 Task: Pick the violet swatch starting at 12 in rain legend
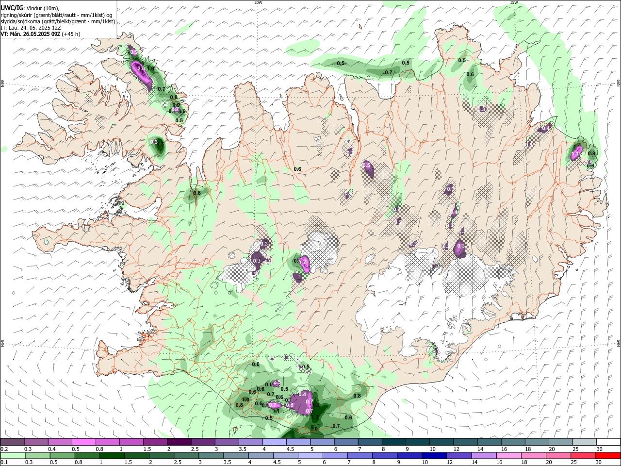pos(459,455)
